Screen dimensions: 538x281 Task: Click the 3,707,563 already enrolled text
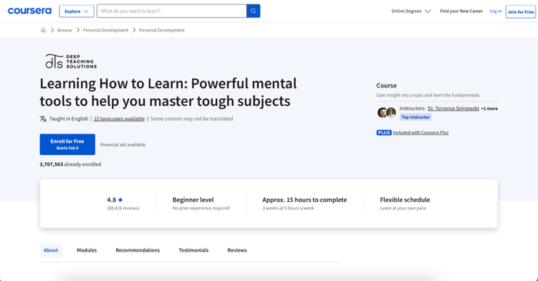pyautogui.click(x=71, y=164)
